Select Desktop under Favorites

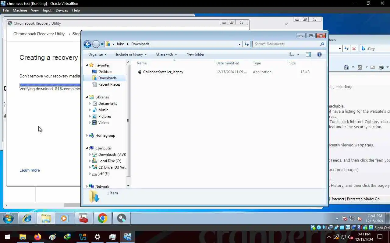pos(105,72)
